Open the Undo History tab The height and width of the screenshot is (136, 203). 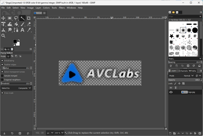coord(9,49)
